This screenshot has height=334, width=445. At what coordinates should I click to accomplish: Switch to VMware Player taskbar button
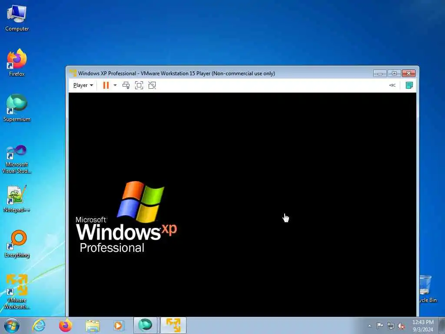(173, 325)
